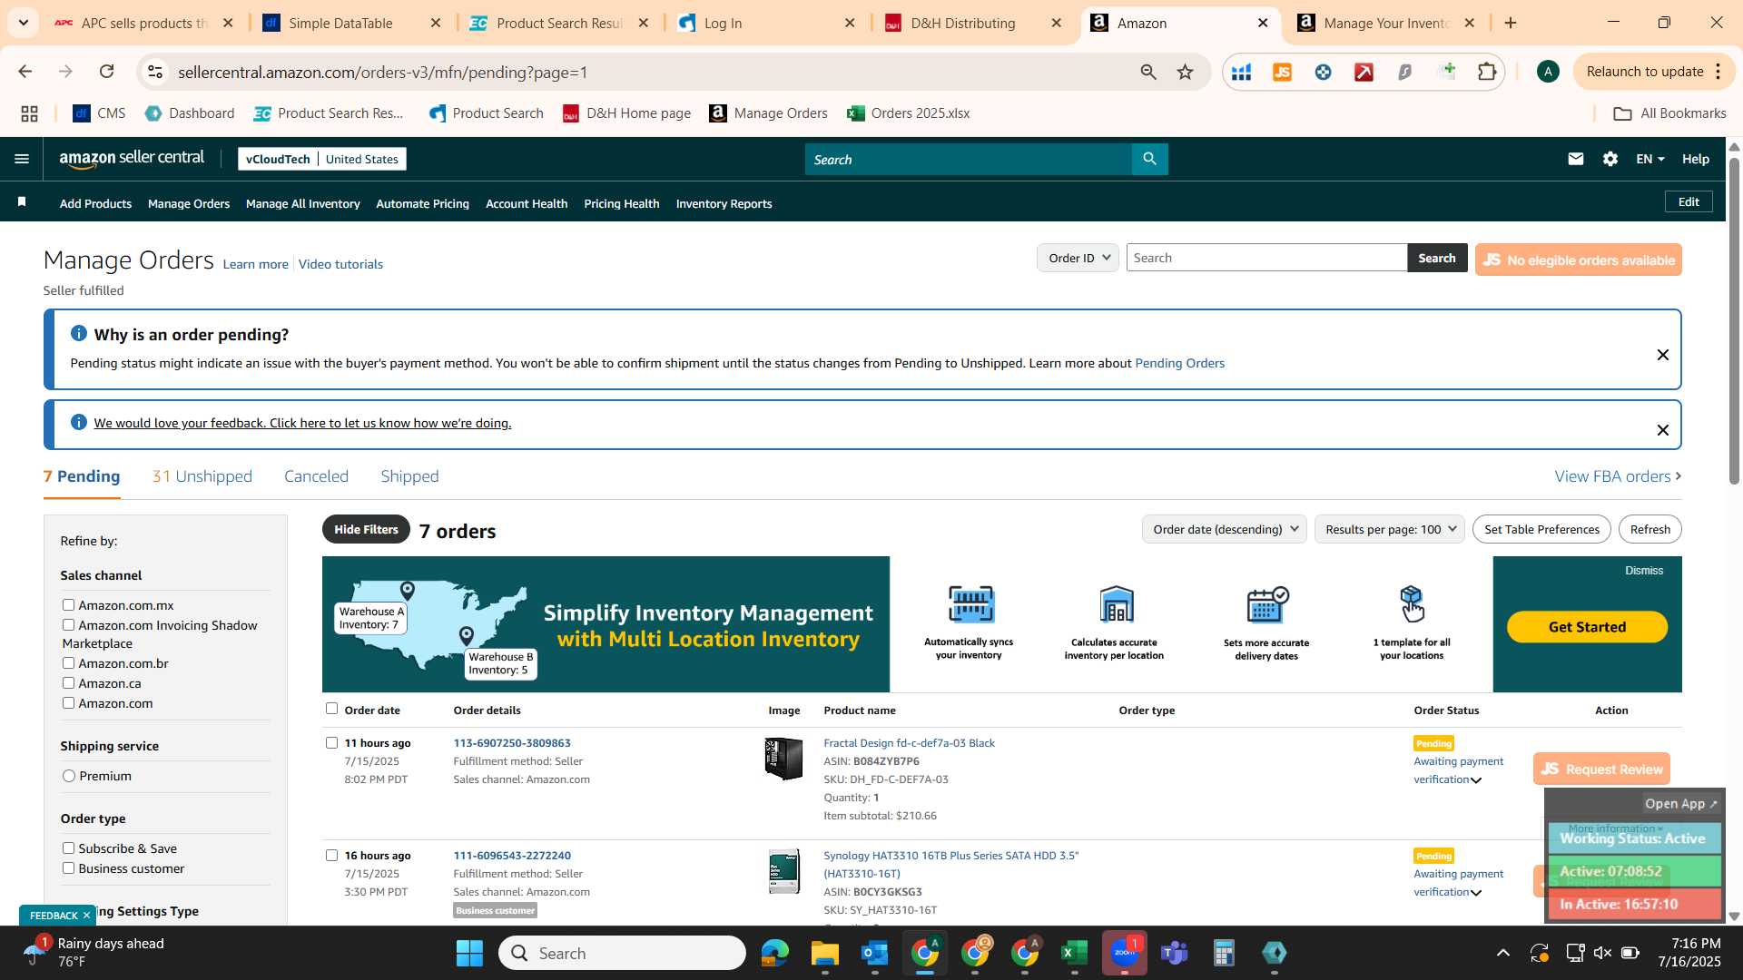Select order 111-6096543-2272240 checkbox
The width and height of the screenshot is (1743, 980).
(x=331, y=855)
